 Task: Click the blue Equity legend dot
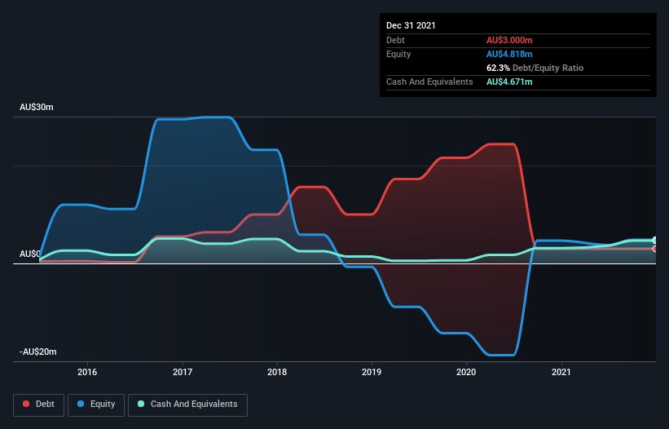click(81, 404)
